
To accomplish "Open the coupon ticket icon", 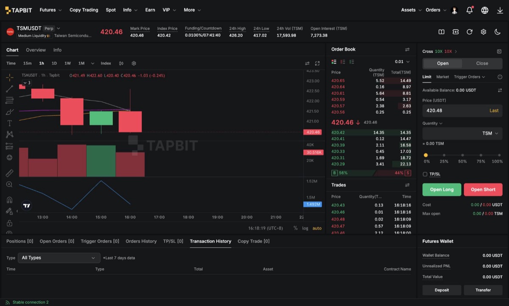I will point(456,32).
